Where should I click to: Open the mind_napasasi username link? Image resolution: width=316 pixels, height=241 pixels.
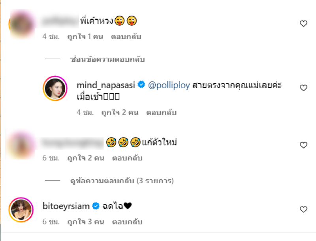pos(106,85)
